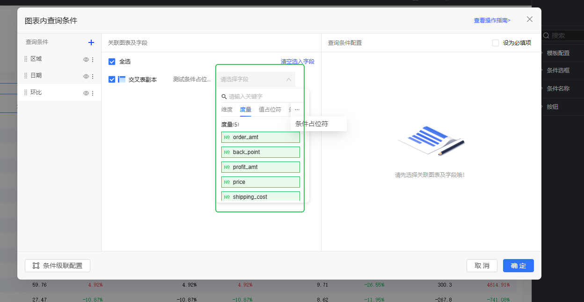Click the number icon beside shipping_cost

pos(227,197)
